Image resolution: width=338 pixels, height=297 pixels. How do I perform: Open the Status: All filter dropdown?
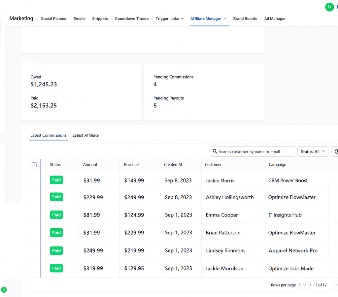[x=313, y=151]
